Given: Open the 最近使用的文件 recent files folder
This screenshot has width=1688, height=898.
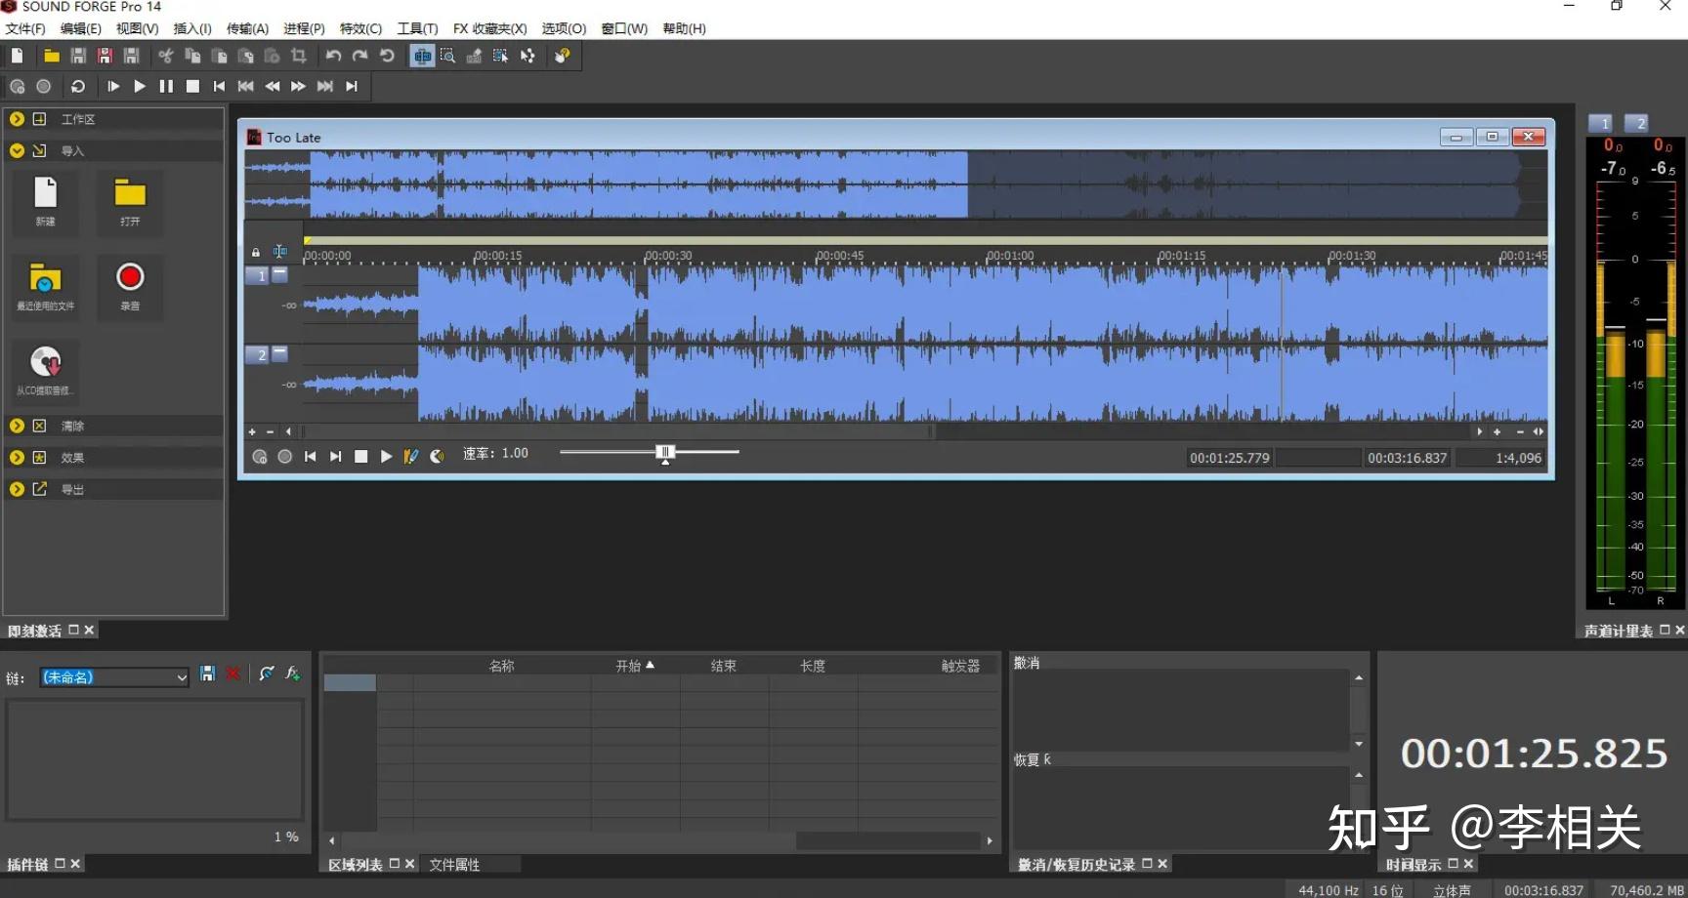Looking at the screenshot, I should click(46, 279).
